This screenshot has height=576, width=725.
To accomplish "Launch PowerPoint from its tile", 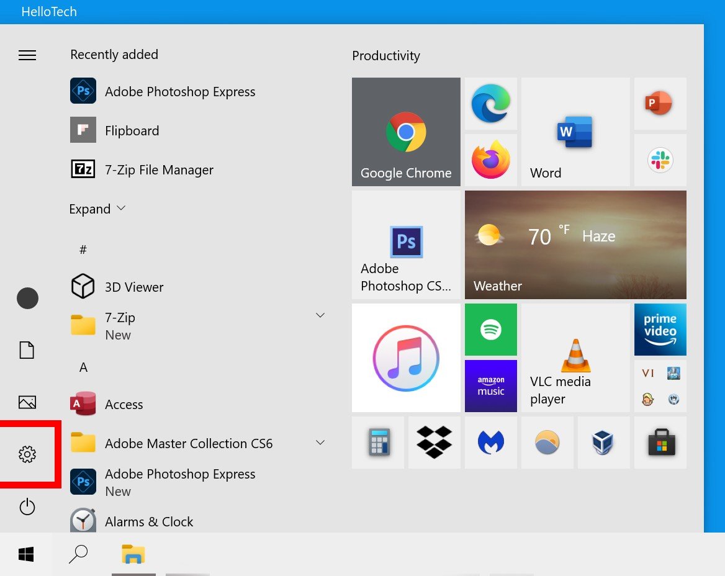I will (660, 104).
